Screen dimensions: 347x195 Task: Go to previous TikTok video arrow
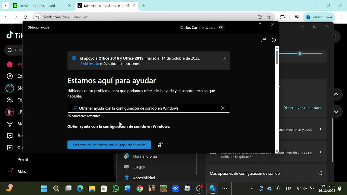coord(336,94)
